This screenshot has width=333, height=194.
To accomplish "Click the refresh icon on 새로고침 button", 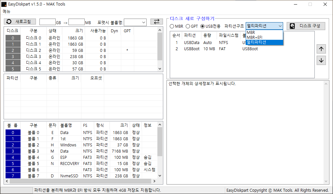I will pyautogui.click(x=9, y=22).
